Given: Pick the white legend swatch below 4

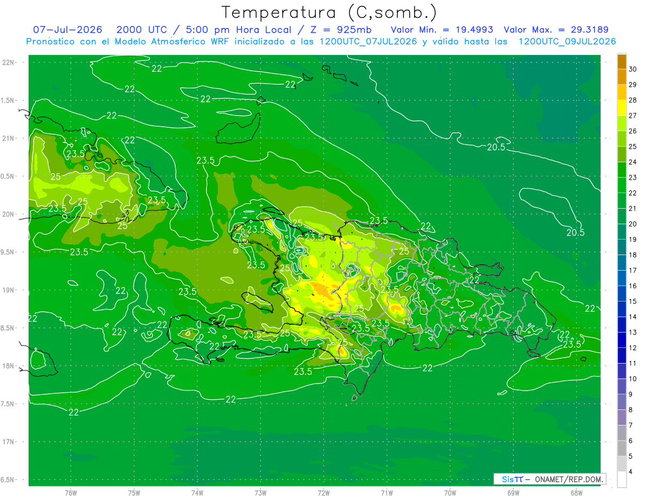Looking at the screenshot, I should coord(622,480).
